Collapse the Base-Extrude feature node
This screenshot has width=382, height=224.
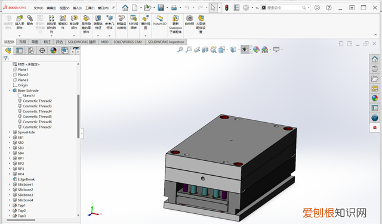10,91
